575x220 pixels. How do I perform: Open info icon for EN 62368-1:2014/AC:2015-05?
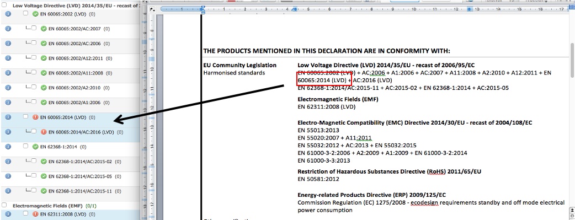(x=8, y=176)
